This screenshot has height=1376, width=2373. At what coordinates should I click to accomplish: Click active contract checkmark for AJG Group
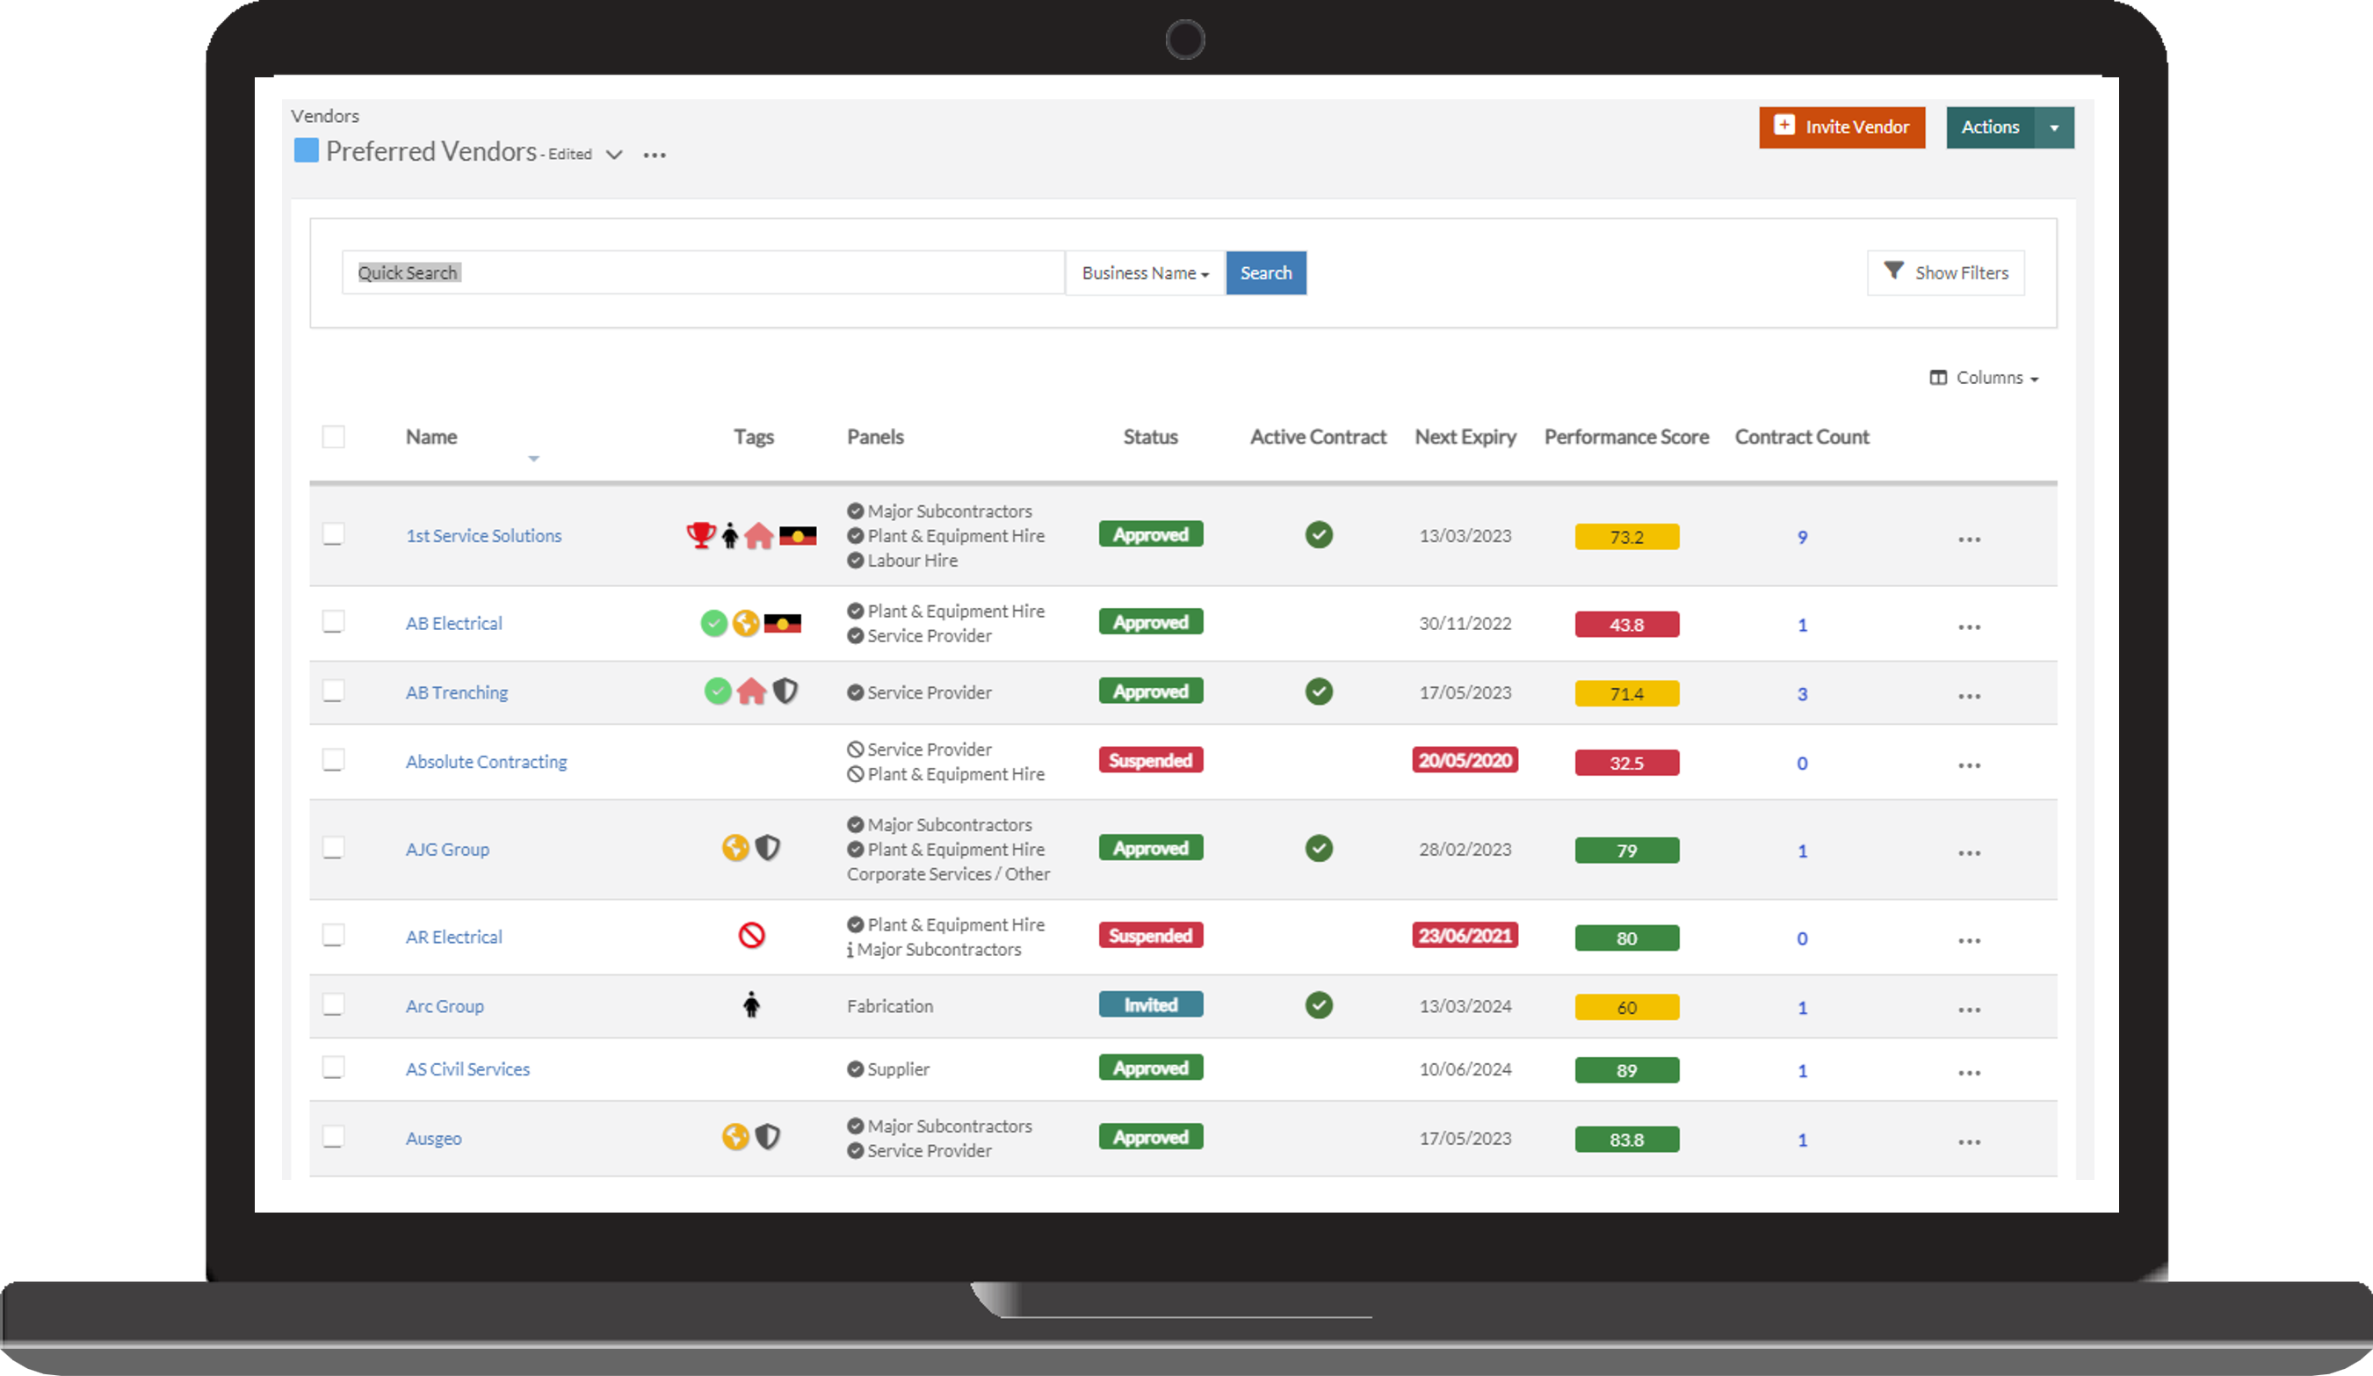point(1319,849)
